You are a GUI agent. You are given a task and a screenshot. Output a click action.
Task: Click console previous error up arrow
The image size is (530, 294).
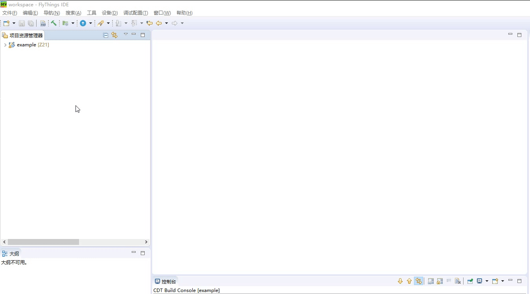coord(409,281)
